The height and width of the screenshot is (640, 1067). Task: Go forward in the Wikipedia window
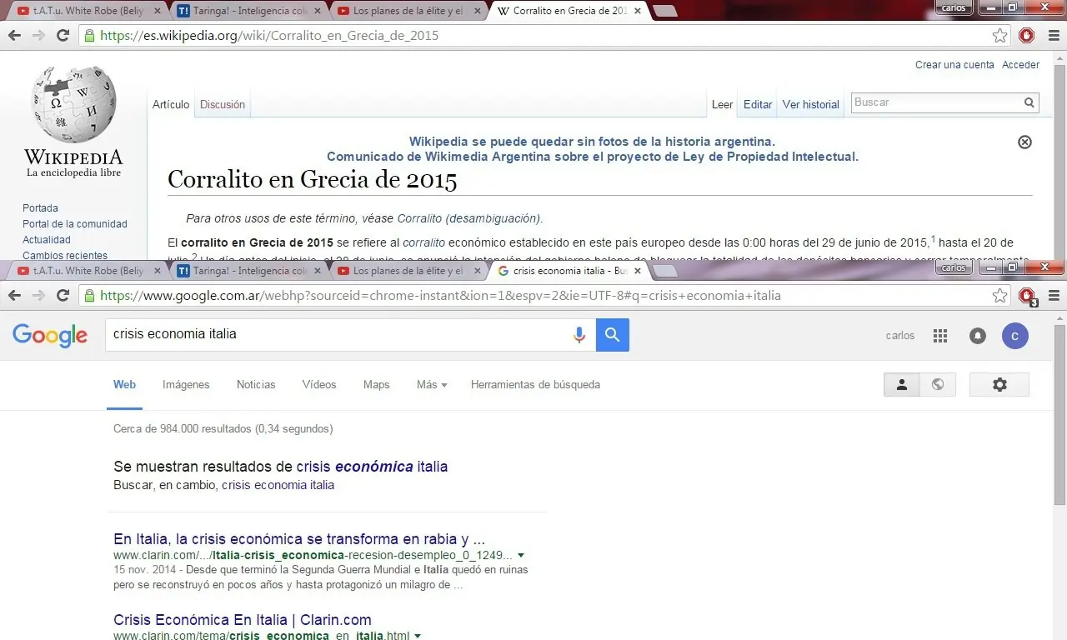click(38, 35)
